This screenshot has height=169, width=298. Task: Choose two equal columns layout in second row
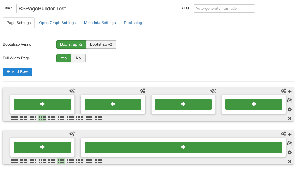pyautogui.click(x=24, y=161)
